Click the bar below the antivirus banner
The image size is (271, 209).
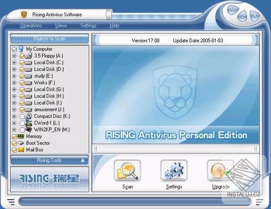pyautogui.click(x=176, y=149)
